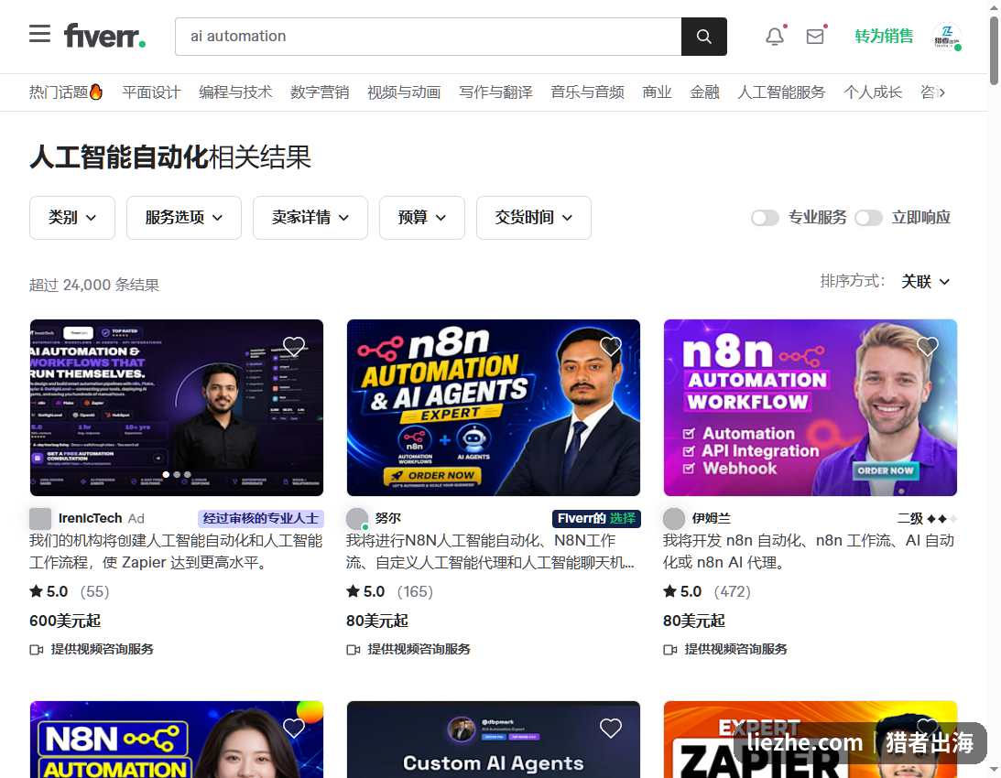Open the IrenicTech seller name link
The width and height of the screenshot is (1001, 778).
(90, 518)
